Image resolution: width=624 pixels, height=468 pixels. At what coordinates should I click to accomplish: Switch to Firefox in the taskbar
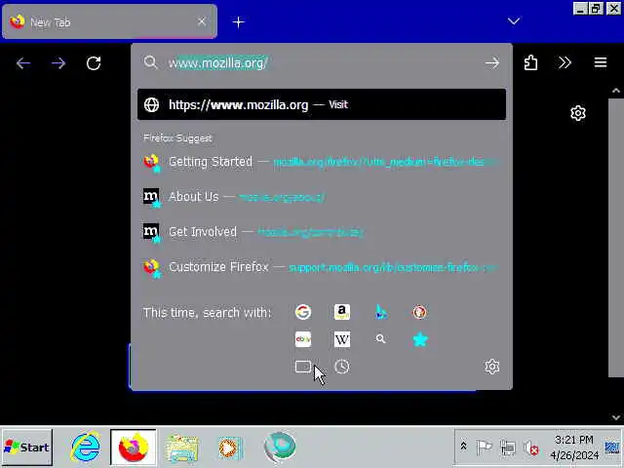[134, 448]
